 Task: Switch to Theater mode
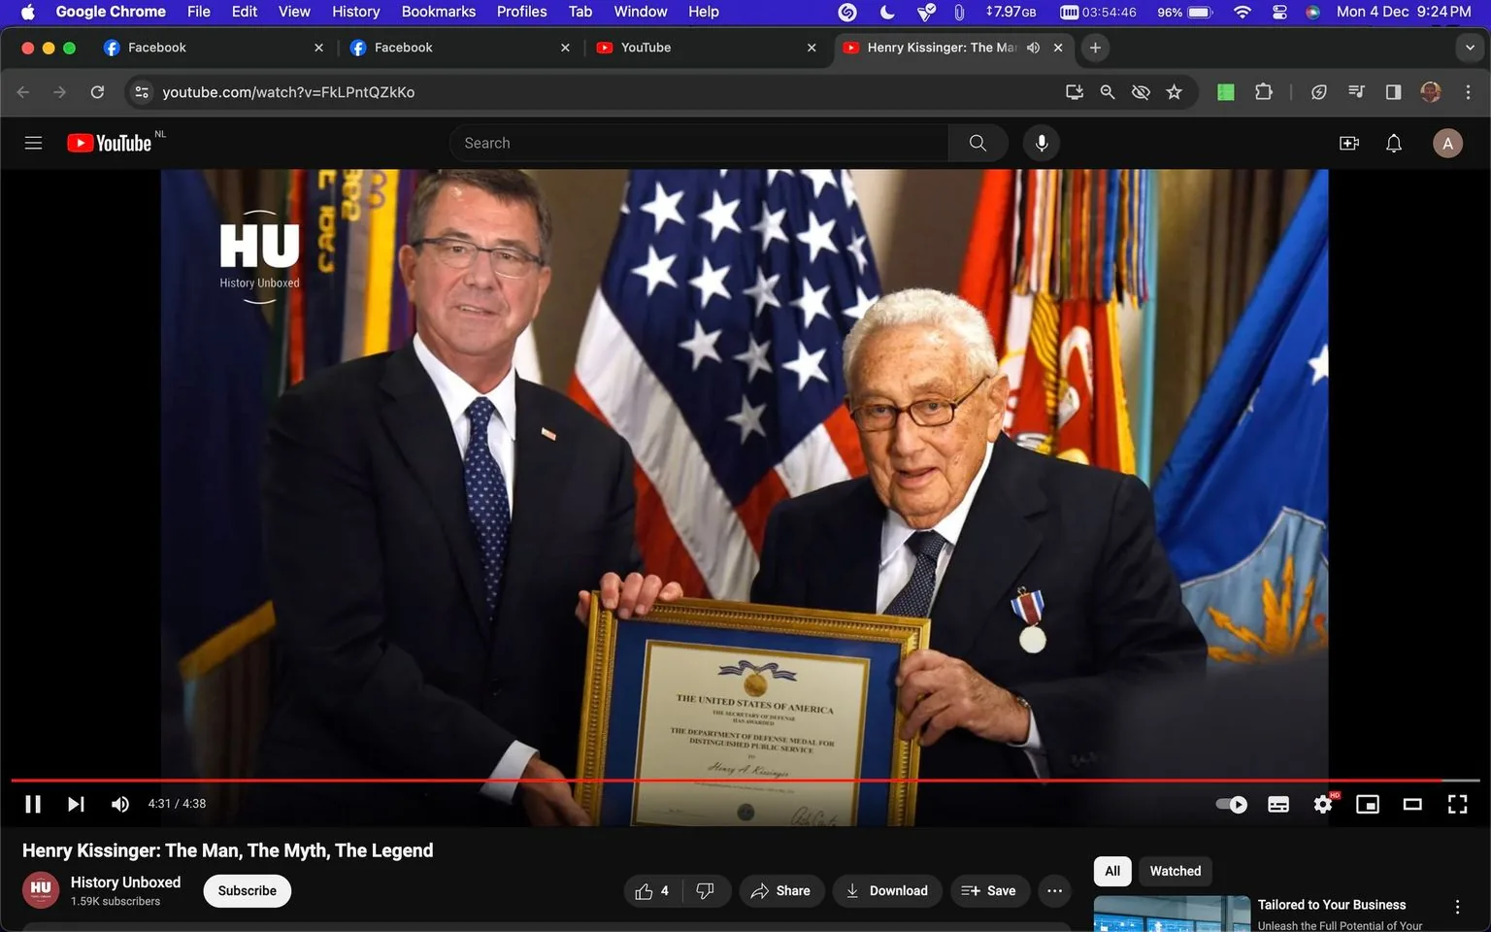click(x=1412, y=804)
